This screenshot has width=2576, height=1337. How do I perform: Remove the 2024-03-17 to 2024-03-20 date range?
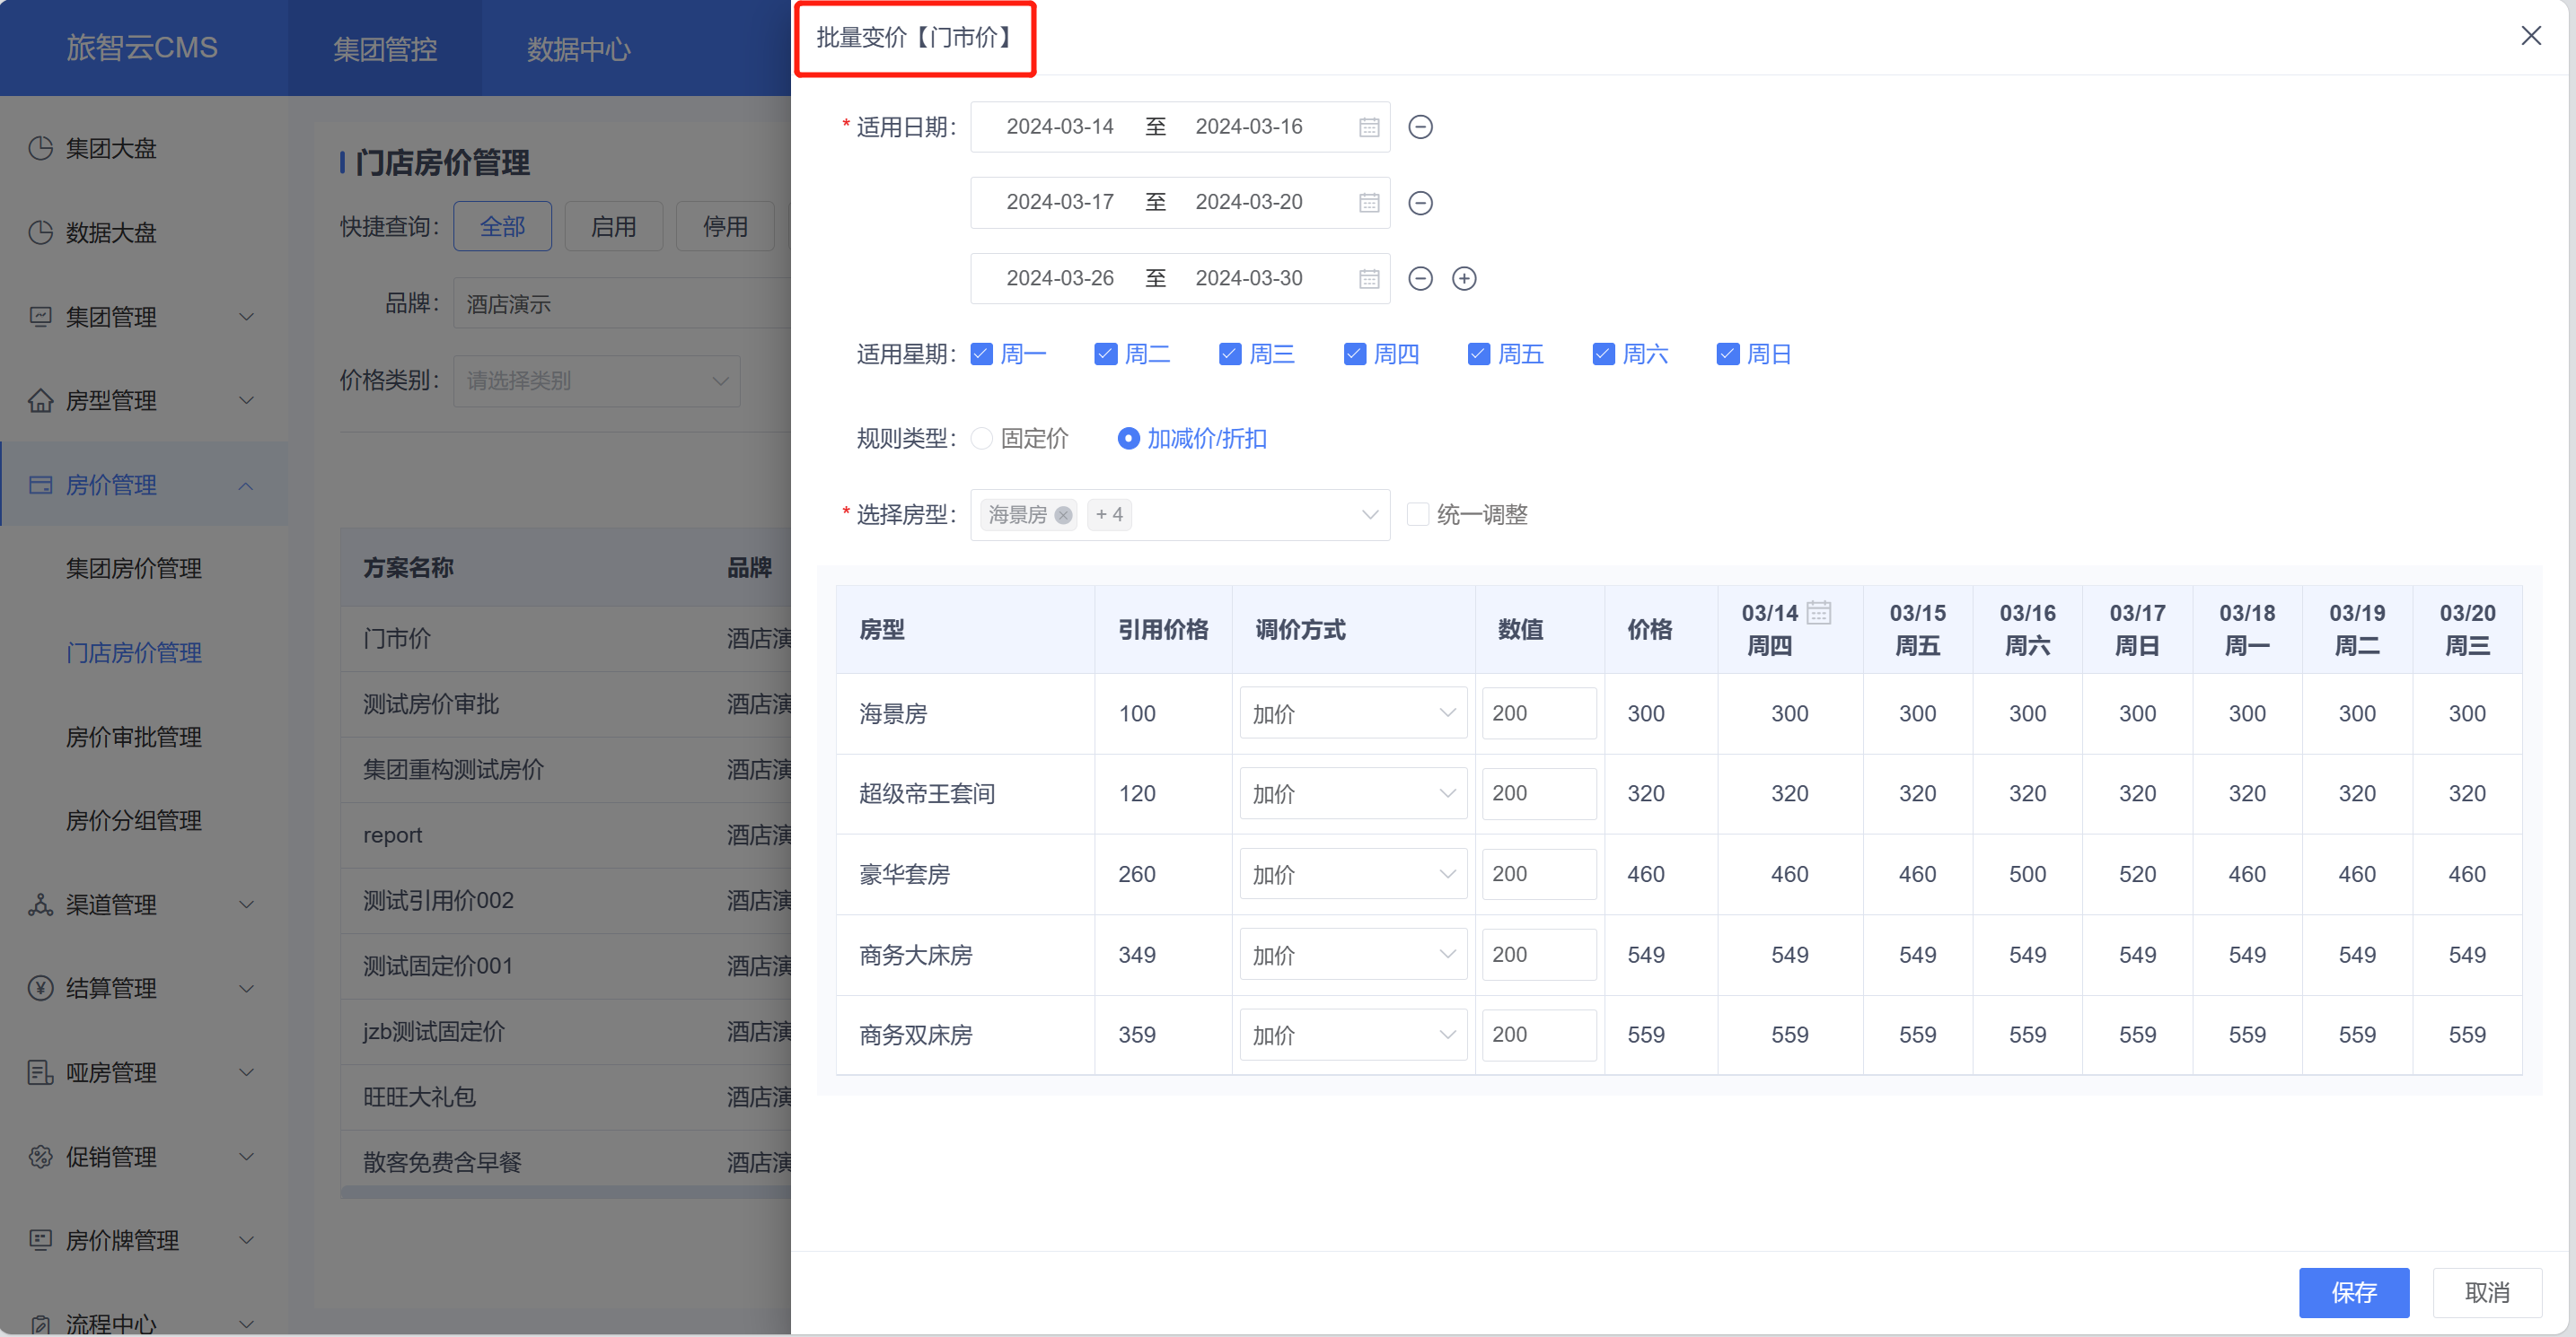1420,203
